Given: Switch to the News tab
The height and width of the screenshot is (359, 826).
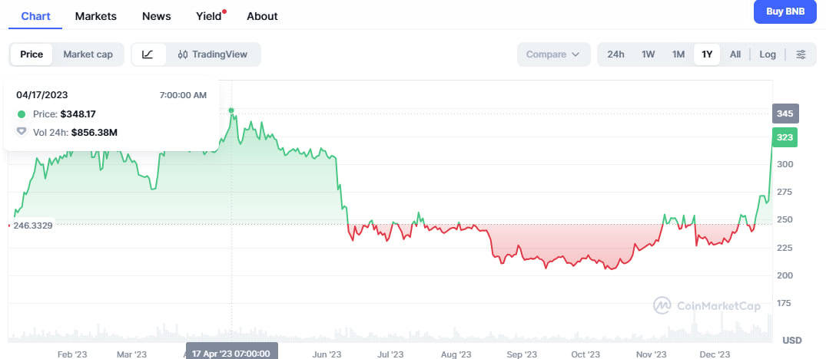Looking at the screenshot, I should tap(157, 16).
